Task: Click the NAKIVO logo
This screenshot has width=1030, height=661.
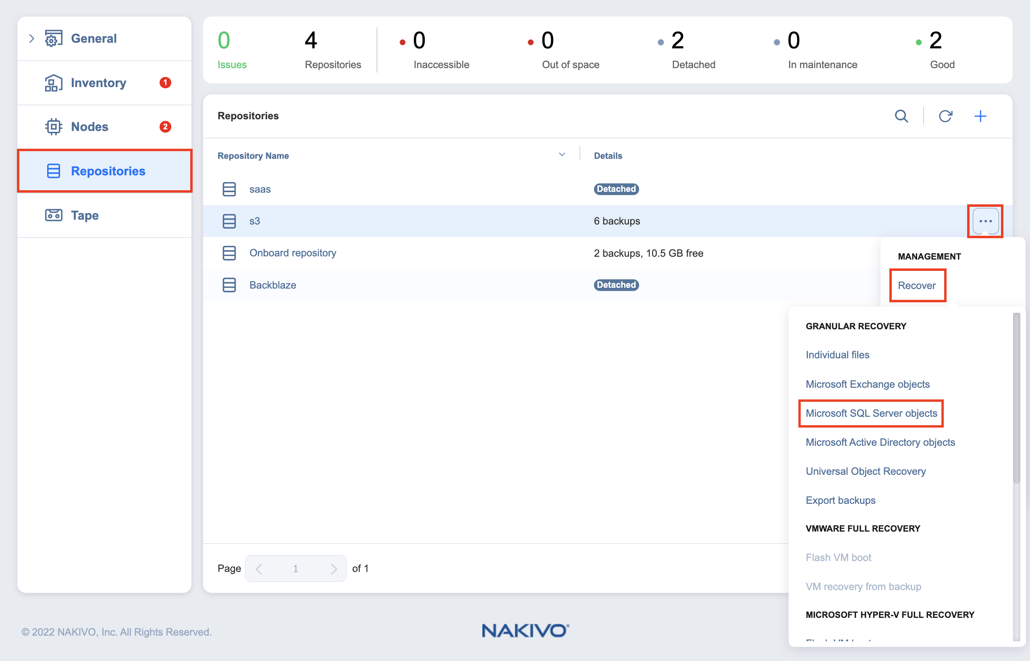Action: (x=525, y=631)
